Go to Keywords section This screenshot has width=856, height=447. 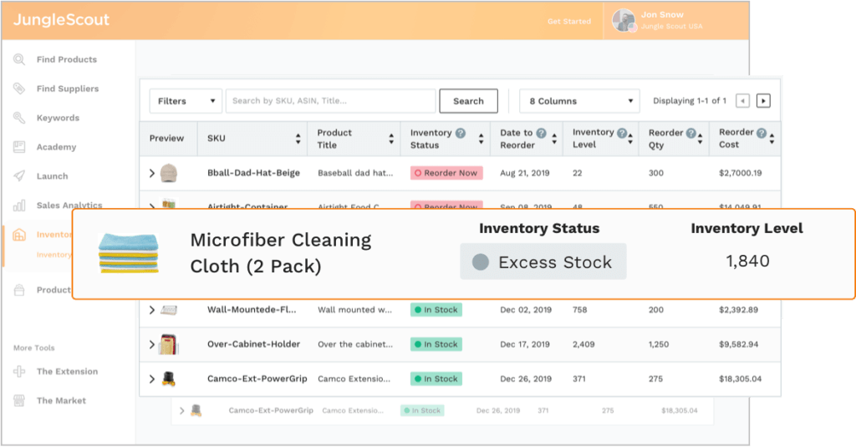tap(58, 118)
